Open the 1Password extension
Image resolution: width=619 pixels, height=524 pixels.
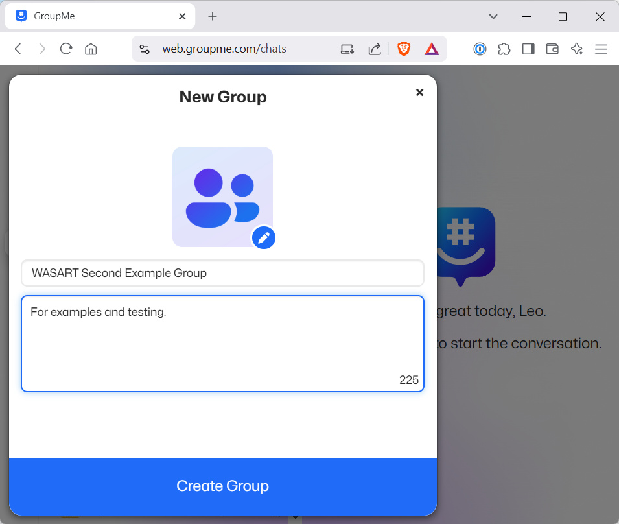pyautogui.click(x=480, y=49)
